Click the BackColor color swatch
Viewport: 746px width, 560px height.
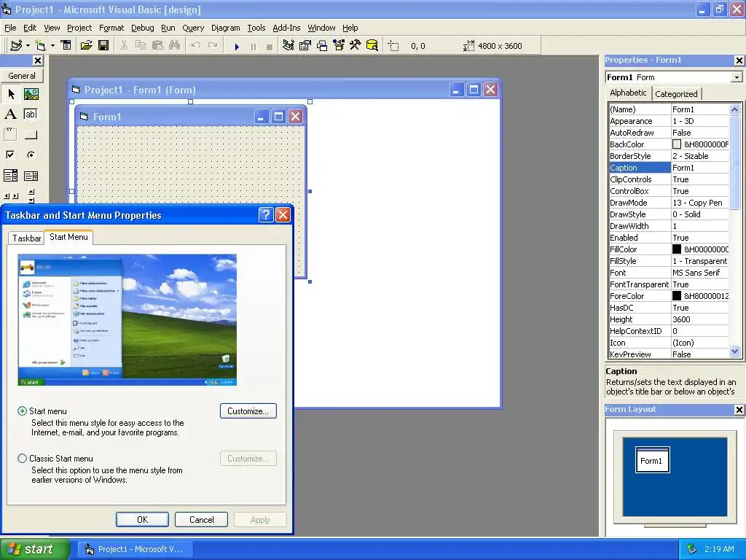point(677,144)
